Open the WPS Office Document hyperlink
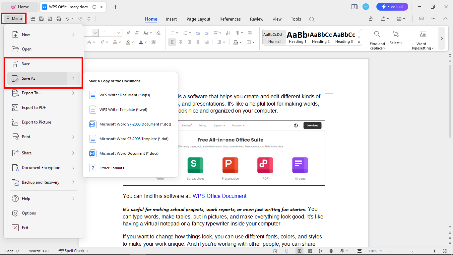 [x=219, y=196]
